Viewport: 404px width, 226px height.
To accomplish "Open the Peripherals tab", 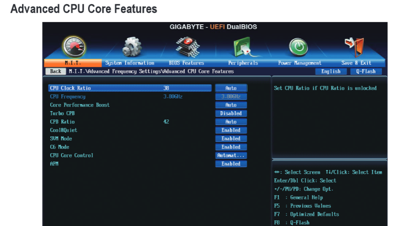I will click(243, 63).
